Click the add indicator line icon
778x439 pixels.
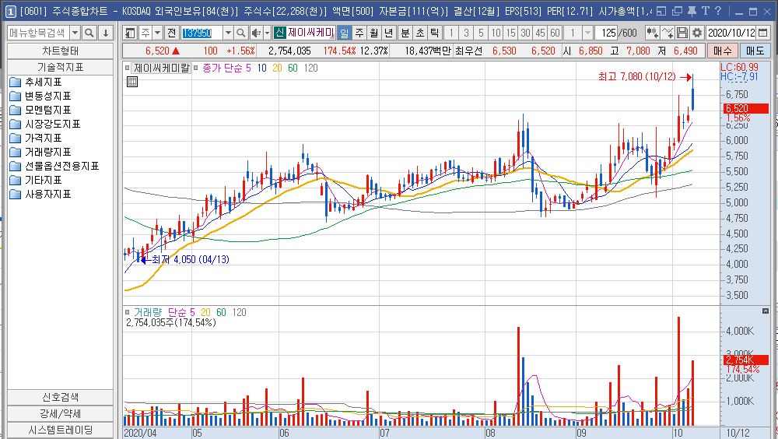(x=668, y=33)
